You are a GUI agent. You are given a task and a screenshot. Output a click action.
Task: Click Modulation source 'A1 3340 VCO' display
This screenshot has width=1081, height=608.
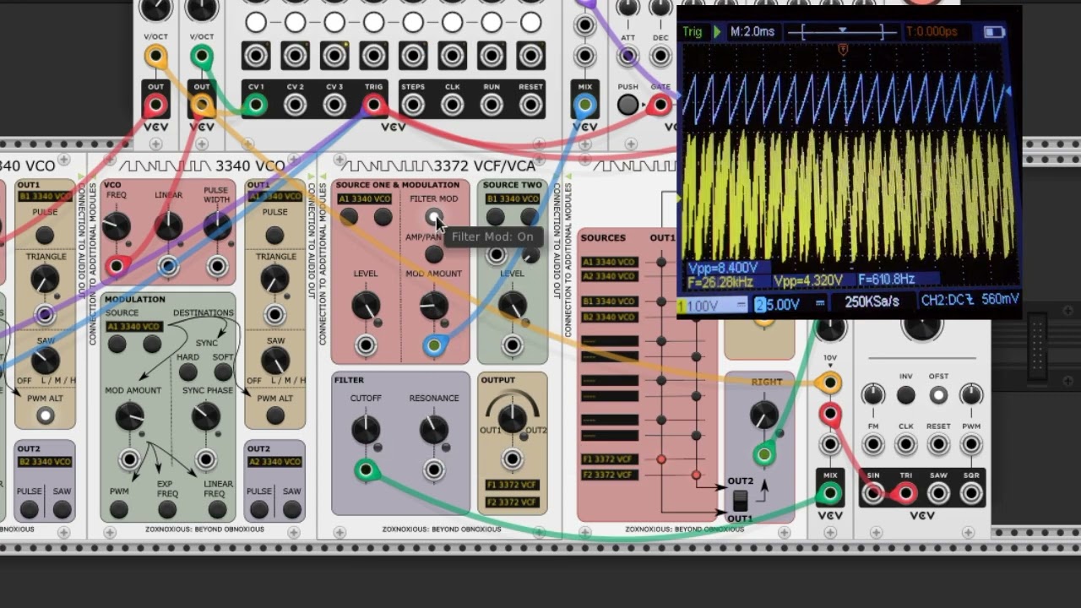pyautogui.click(x=133, y=327)
